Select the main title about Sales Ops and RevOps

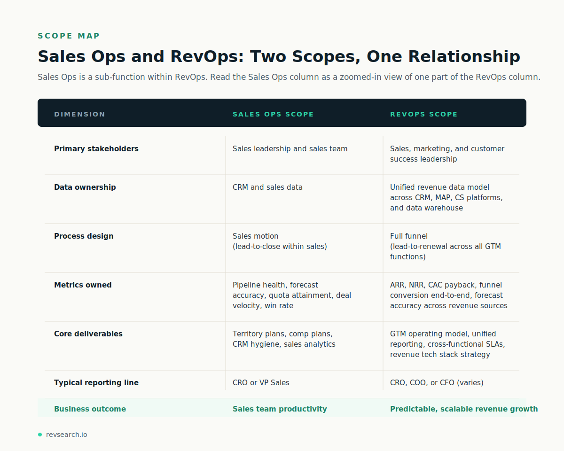(x=279, y=56)
